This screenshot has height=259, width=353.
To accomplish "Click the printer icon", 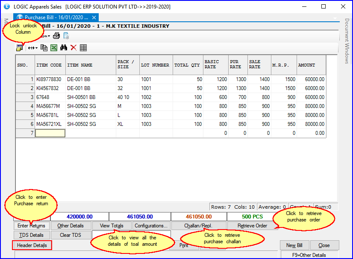I will coord(56,36).
